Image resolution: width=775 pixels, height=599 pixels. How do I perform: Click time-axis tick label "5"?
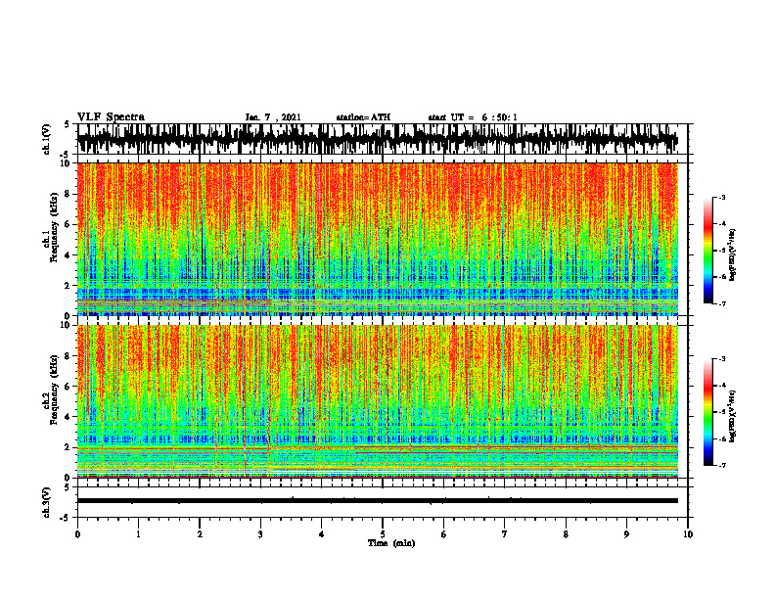pyautogui.click(x=383, y=534)
